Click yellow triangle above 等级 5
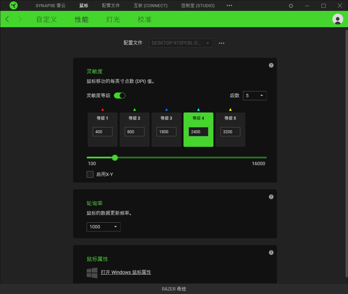 [230, 109]
